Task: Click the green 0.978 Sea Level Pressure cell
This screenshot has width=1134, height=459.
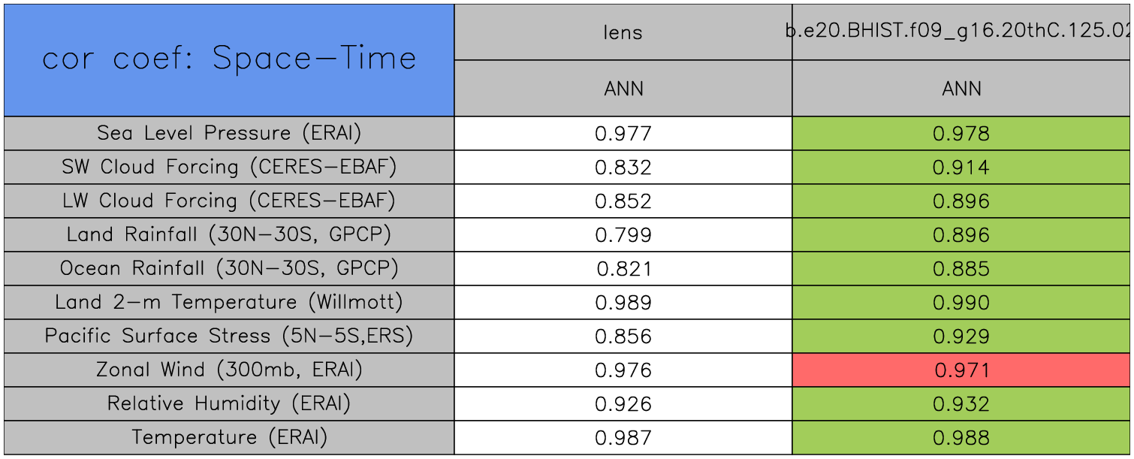Action: pyautogui.click(x=961, y=134)
